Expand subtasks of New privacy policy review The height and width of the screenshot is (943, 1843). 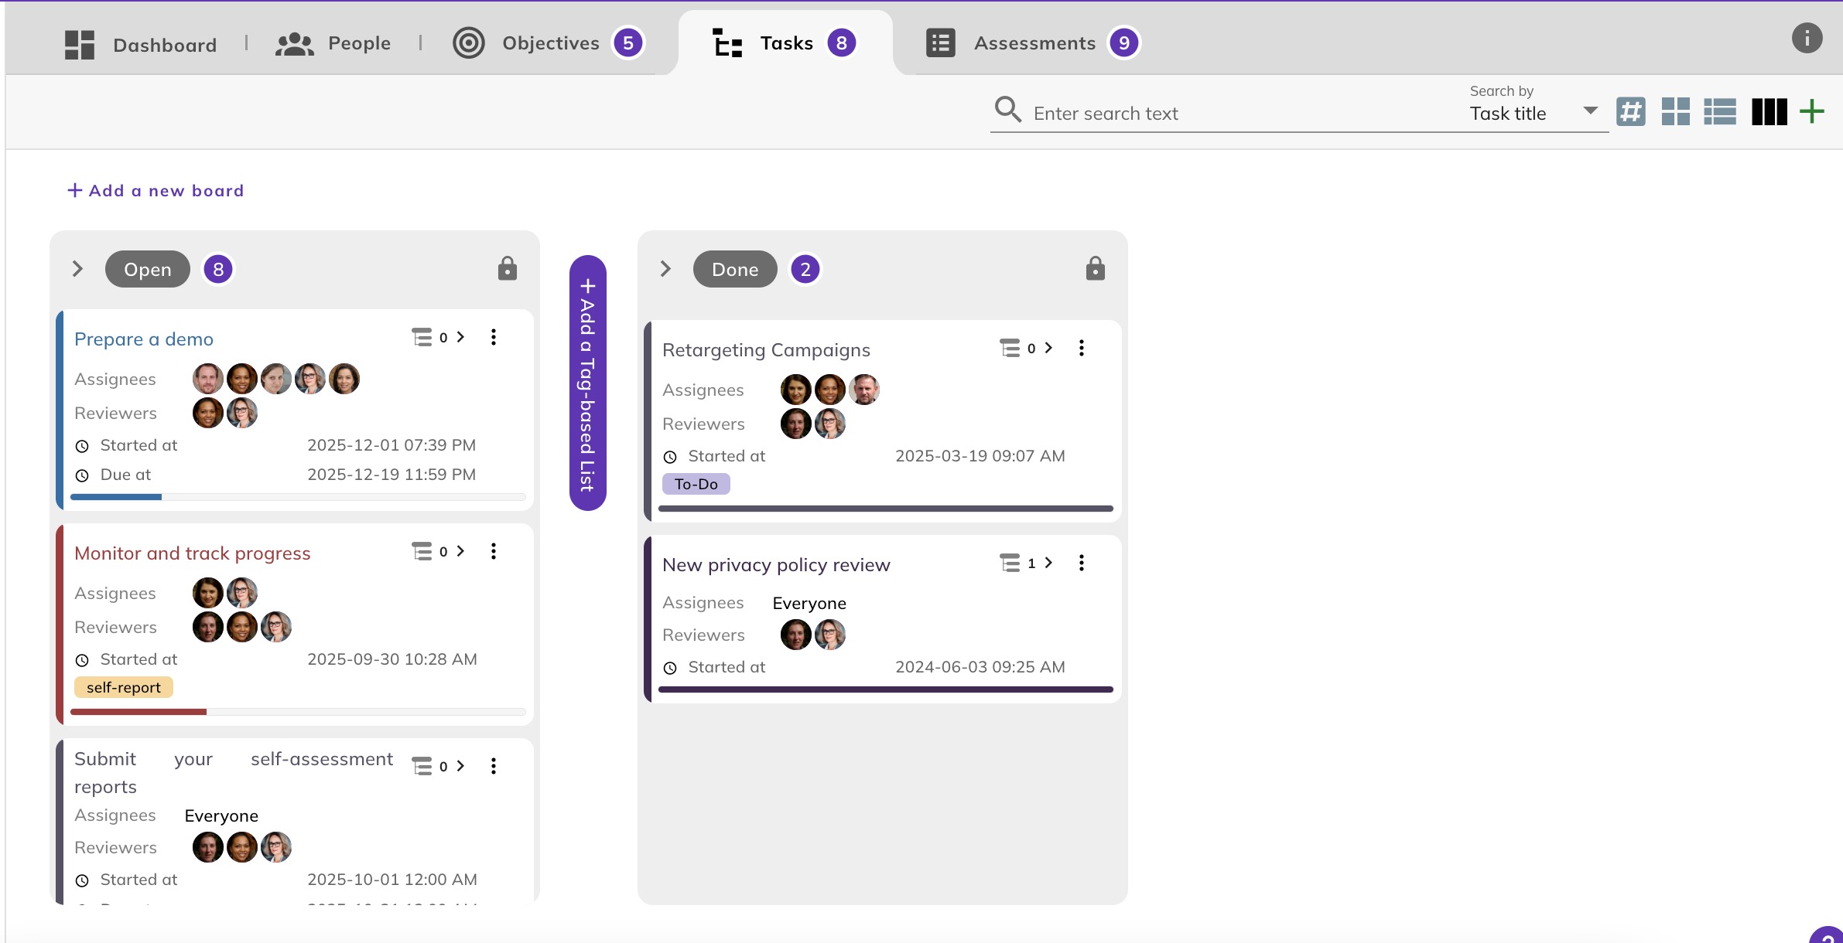point(1048,563)
